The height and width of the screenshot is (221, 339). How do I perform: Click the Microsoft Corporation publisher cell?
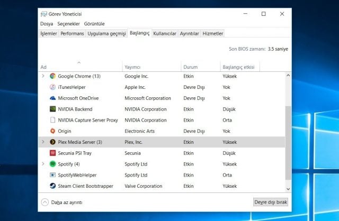148,98
